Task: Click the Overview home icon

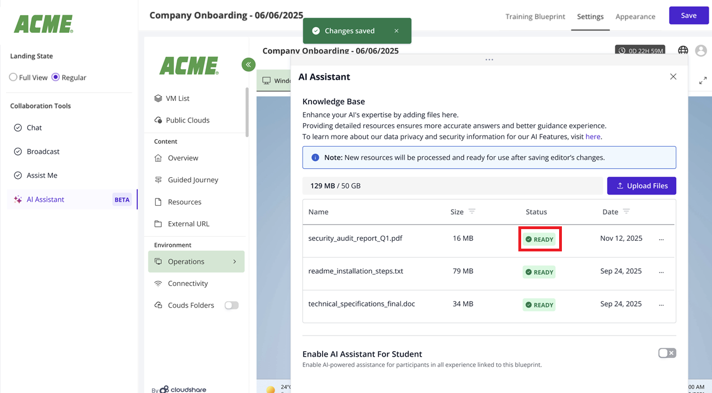Action: click(x=158, y=158)
